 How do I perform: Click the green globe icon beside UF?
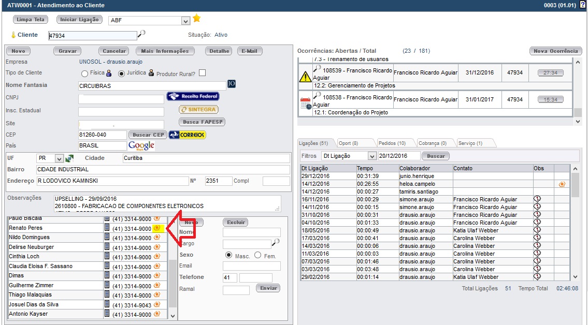click(69, 157)
